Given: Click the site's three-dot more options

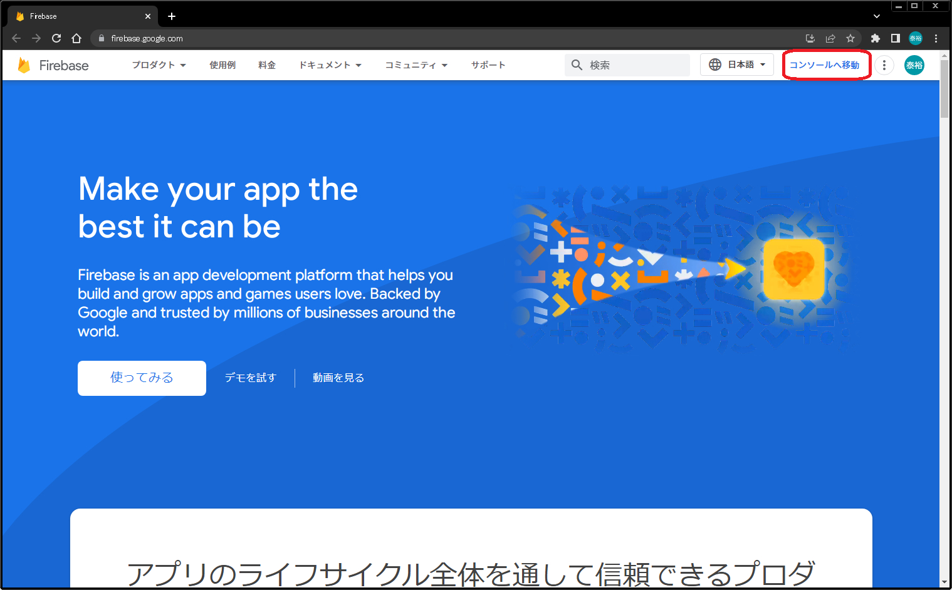Looking at the screenshot, I should click(884, 65).
